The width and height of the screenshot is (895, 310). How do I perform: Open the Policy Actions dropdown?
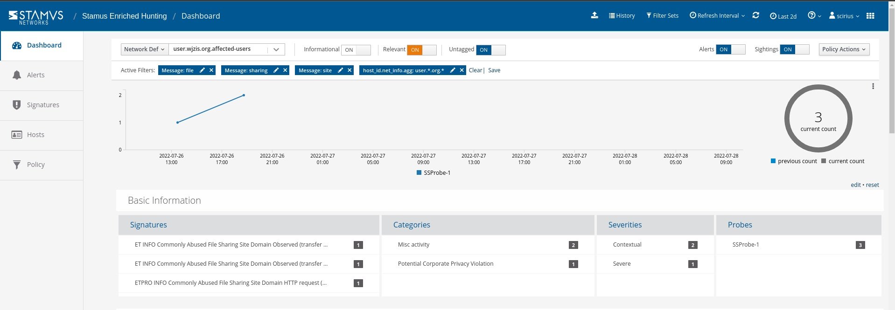tap(844, 49)
